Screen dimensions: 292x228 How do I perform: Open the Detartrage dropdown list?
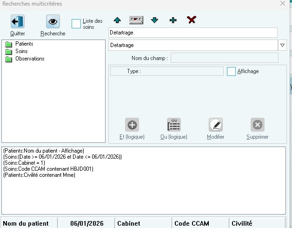(x=282, y=45)
